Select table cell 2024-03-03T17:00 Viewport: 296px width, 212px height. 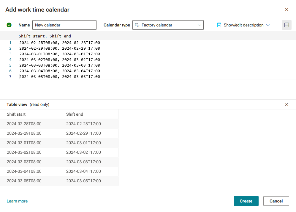88,162
